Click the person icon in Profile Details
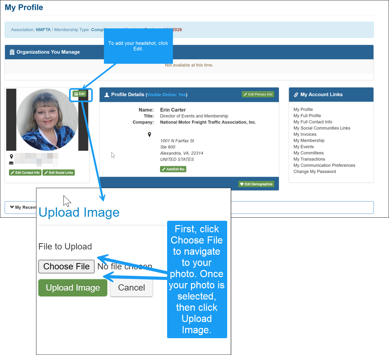Screen dimensions: 389x355 click(x=106, y=95)
